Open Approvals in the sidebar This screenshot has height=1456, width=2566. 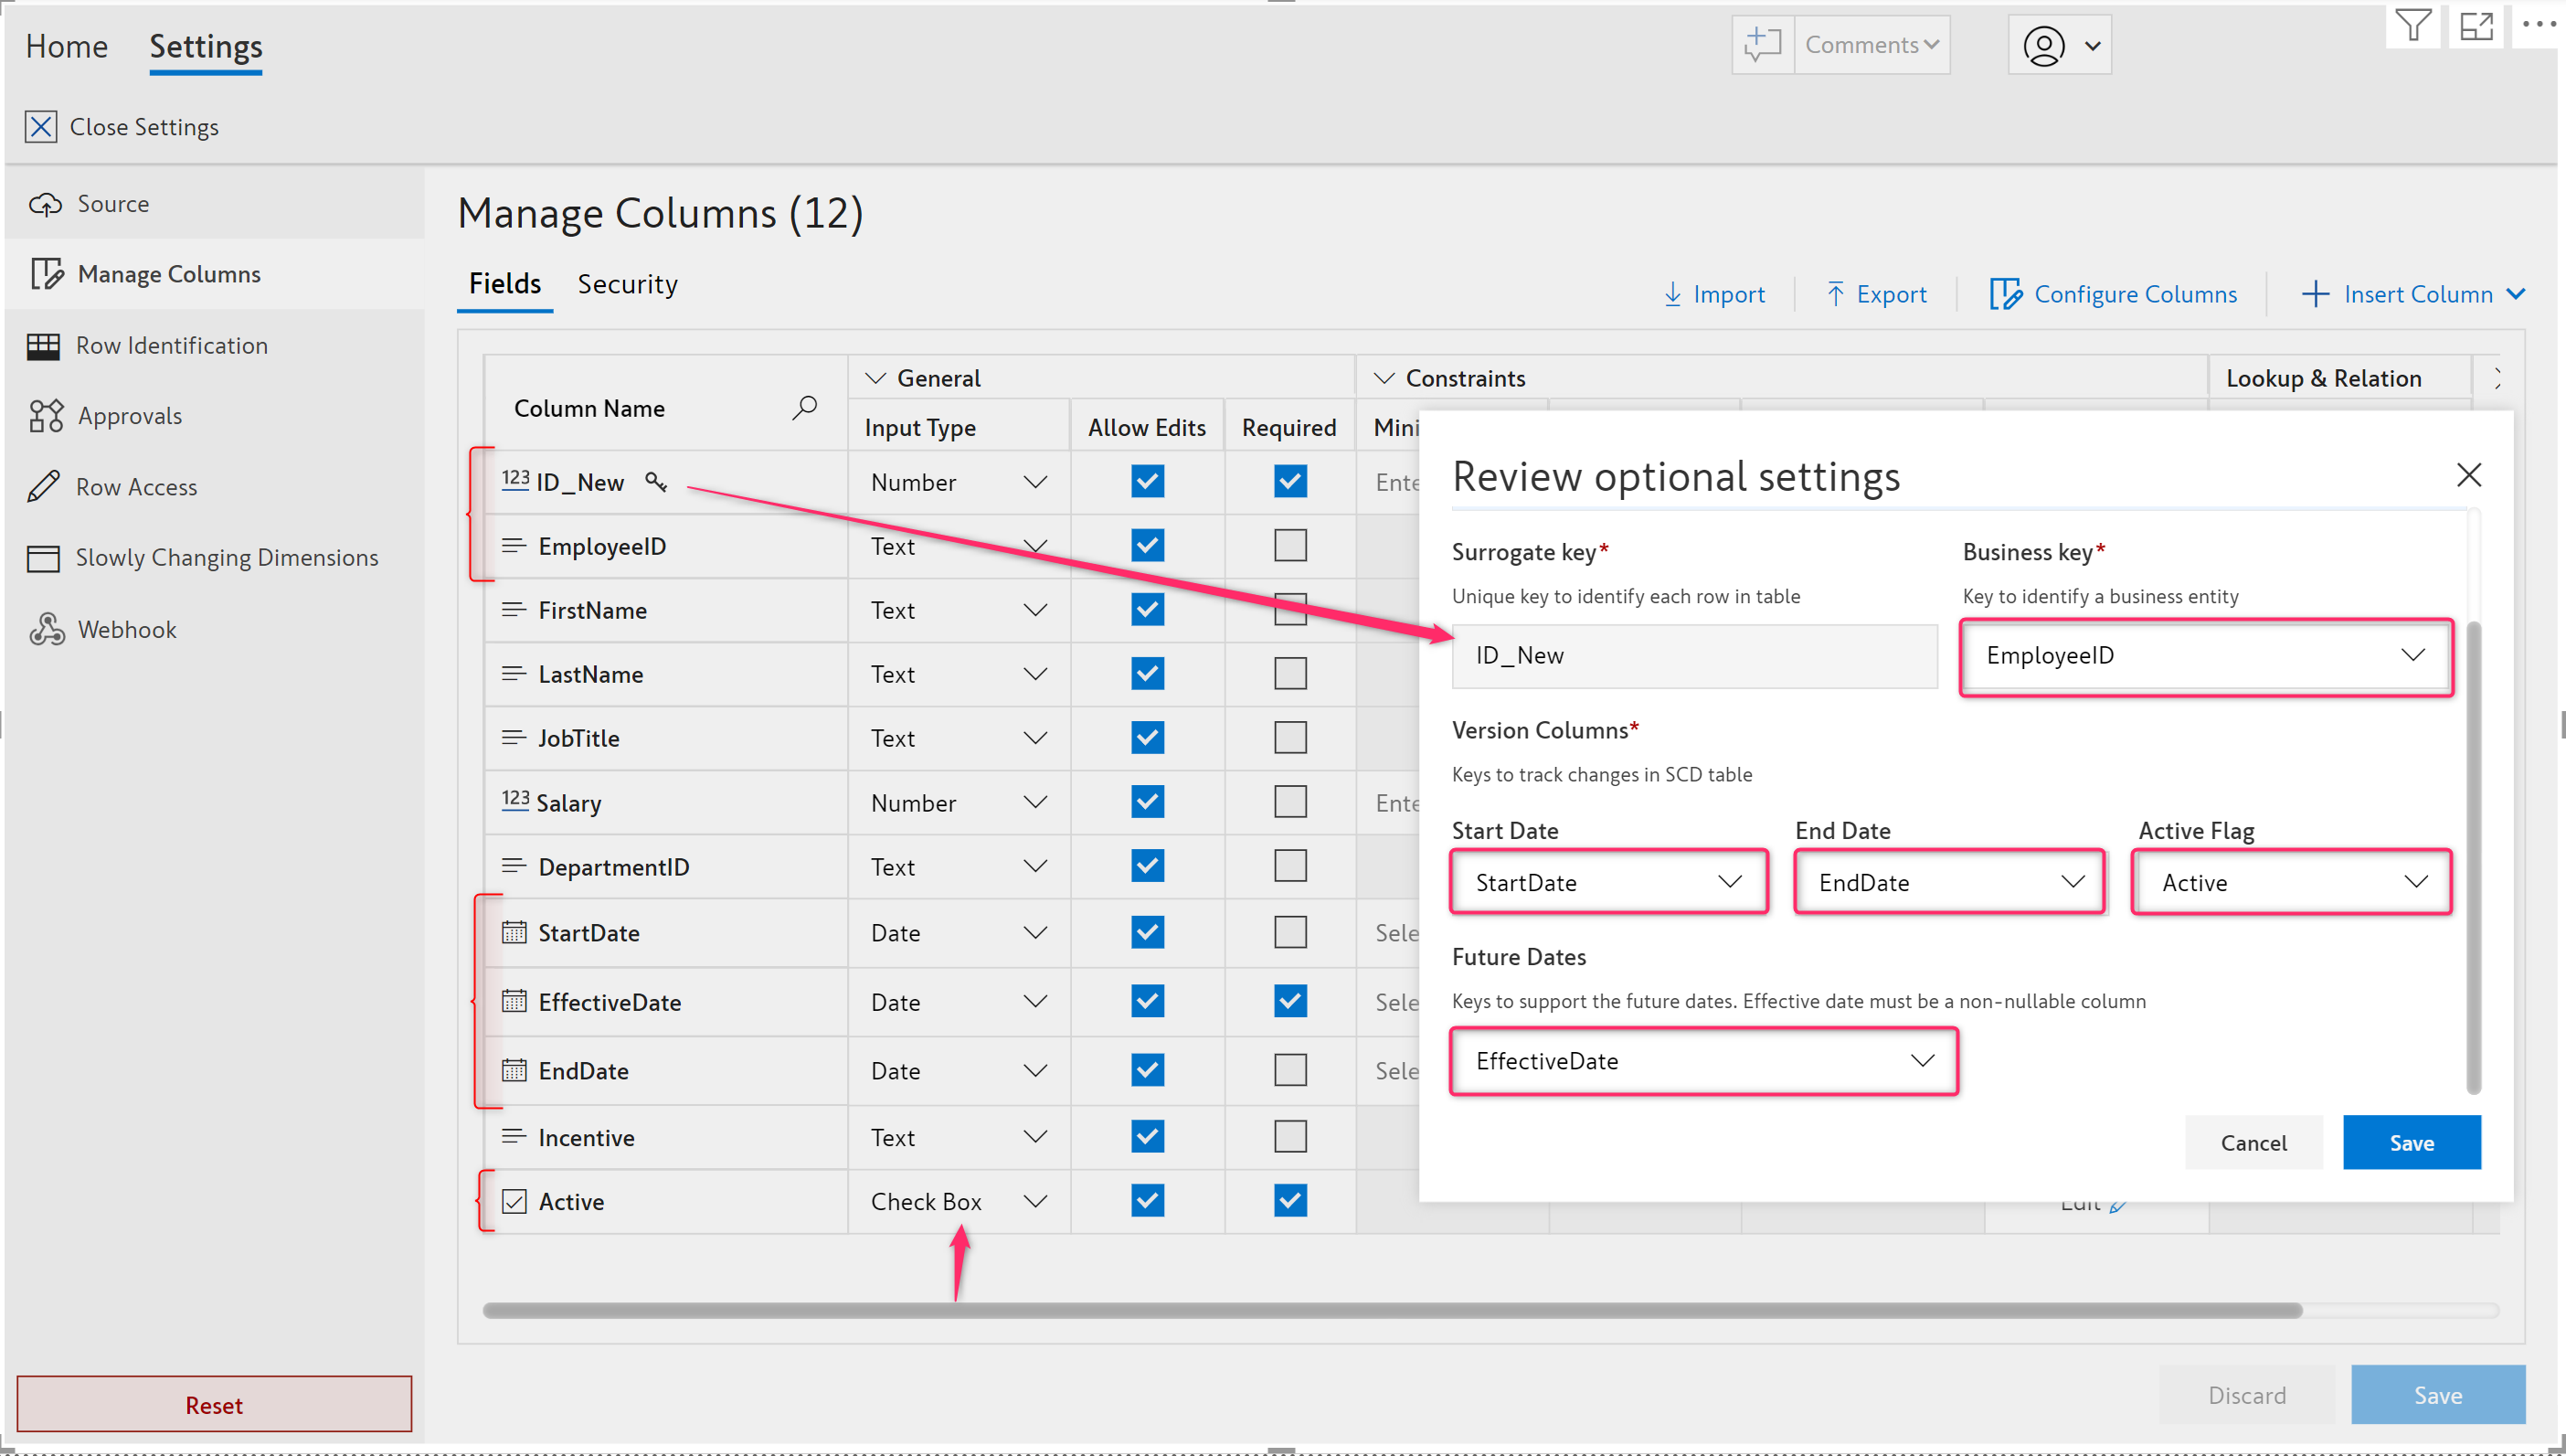point(129,415)
